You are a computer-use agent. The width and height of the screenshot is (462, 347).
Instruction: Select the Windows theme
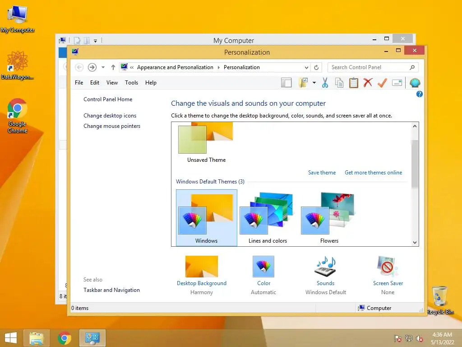(x=206, y=218)
